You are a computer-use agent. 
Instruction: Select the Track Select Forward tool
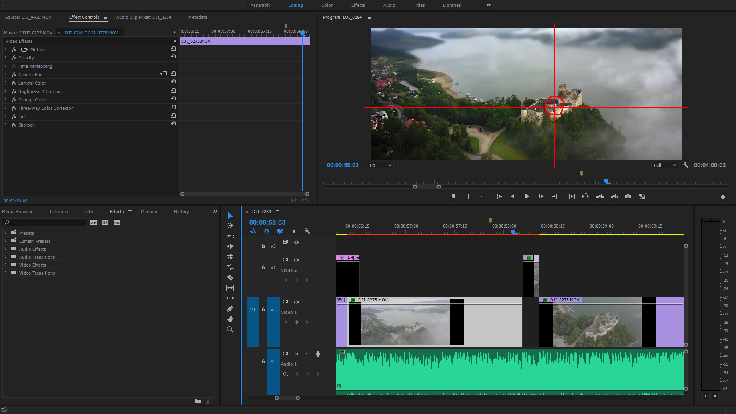(x=230, y=226)
